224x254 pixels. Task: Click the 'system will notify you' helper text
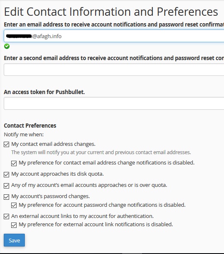pyautogui.click(x=101, y=152)
